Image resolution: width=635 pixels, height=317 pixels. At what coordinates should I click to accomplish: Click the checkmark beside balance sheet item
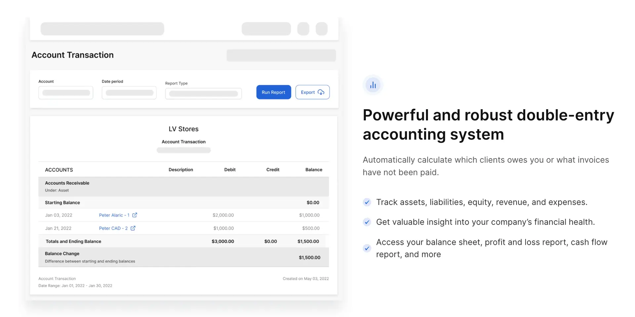pos(367,248)
